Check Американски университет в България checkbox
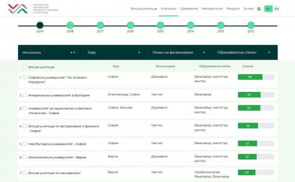This screenshot has width=295, height=182. point(25,95)
